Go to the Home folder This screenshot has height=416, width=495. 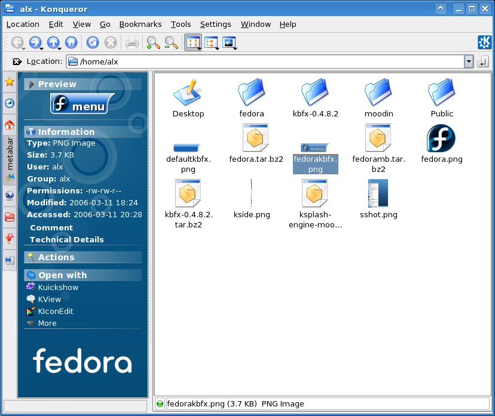(71, 42)
